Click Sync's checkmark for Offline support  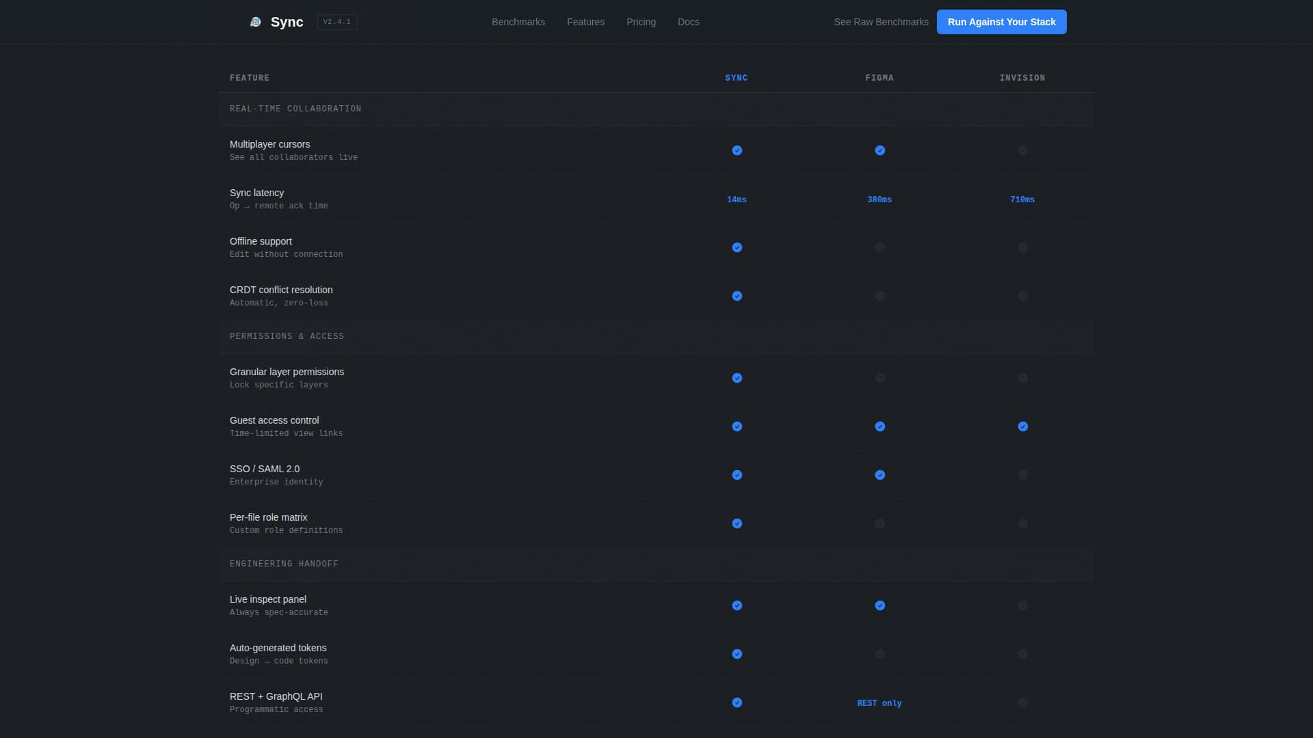[x=737, y=247]
